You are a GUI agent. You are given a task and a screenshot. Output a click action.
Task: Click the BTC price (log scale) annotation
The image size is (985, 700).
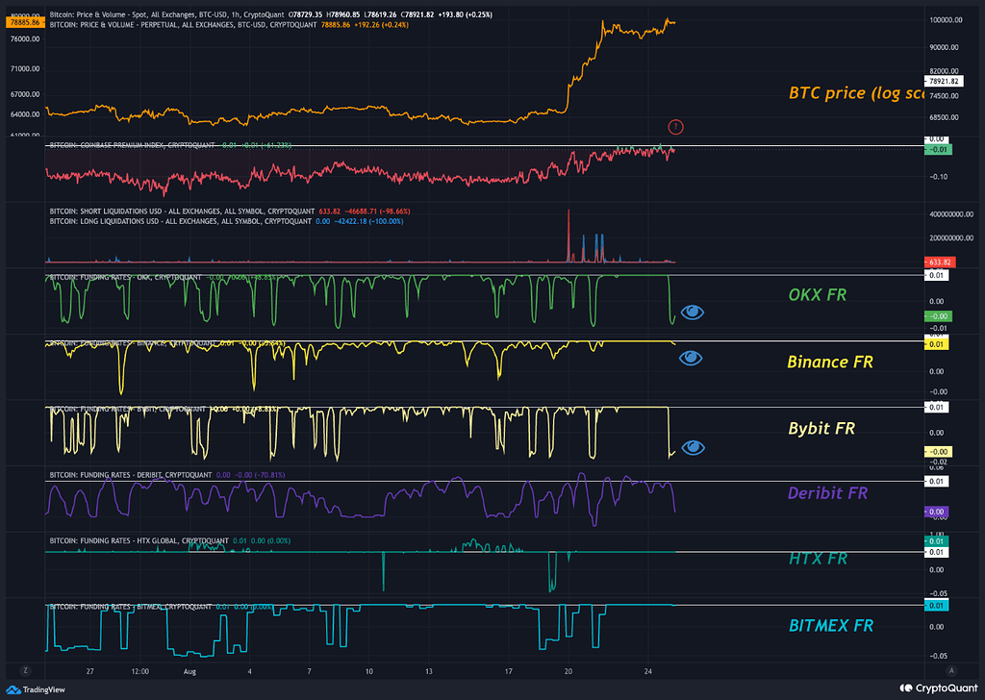tap(856, 93)
